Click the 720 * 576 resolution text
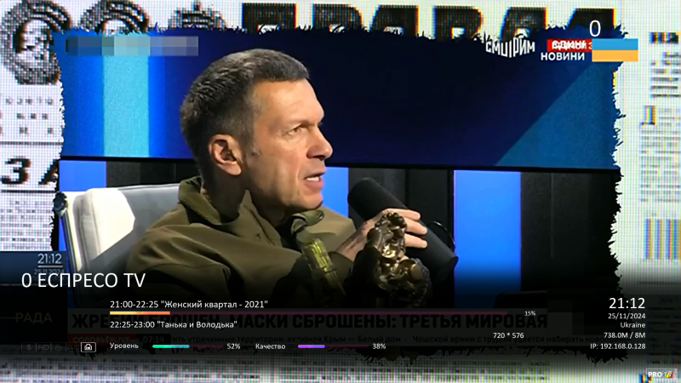The image size is (681, 383). pyautogui.click(x=507, y=336)
